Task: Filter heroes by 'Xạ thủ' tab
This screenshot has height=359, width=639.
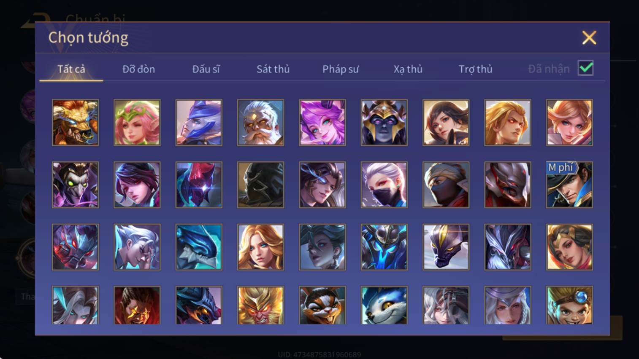Action: 408,69
